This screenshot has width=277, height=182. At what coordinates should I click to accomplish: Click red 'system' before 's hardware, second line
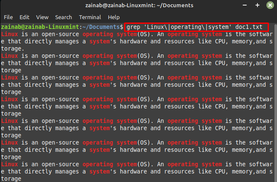(100, 42)
